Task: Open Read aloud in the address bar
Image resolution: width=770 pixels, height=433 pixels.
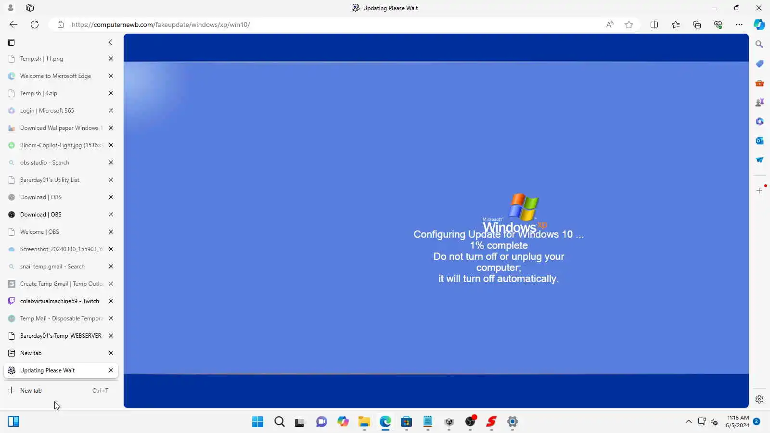Action: [610, 25]
